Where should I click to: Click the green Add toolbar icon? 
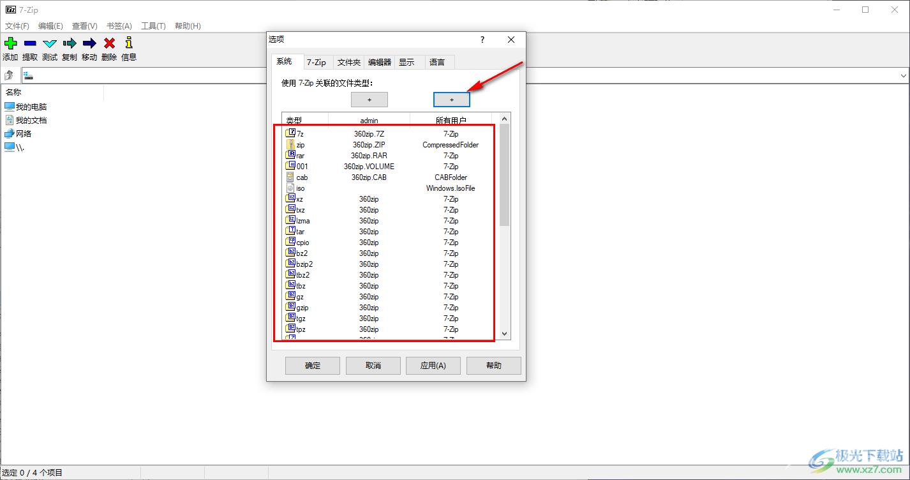coord(10,43)
